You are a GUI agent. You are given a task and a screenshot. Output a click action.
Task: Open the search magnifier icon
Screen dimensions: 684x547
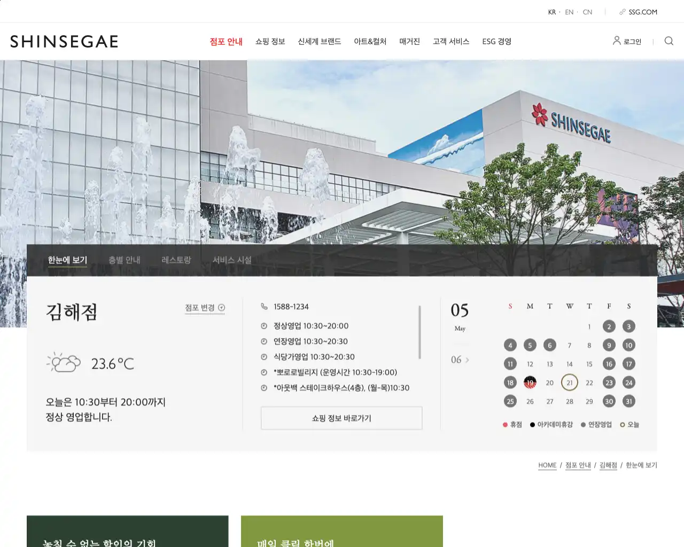669,41
